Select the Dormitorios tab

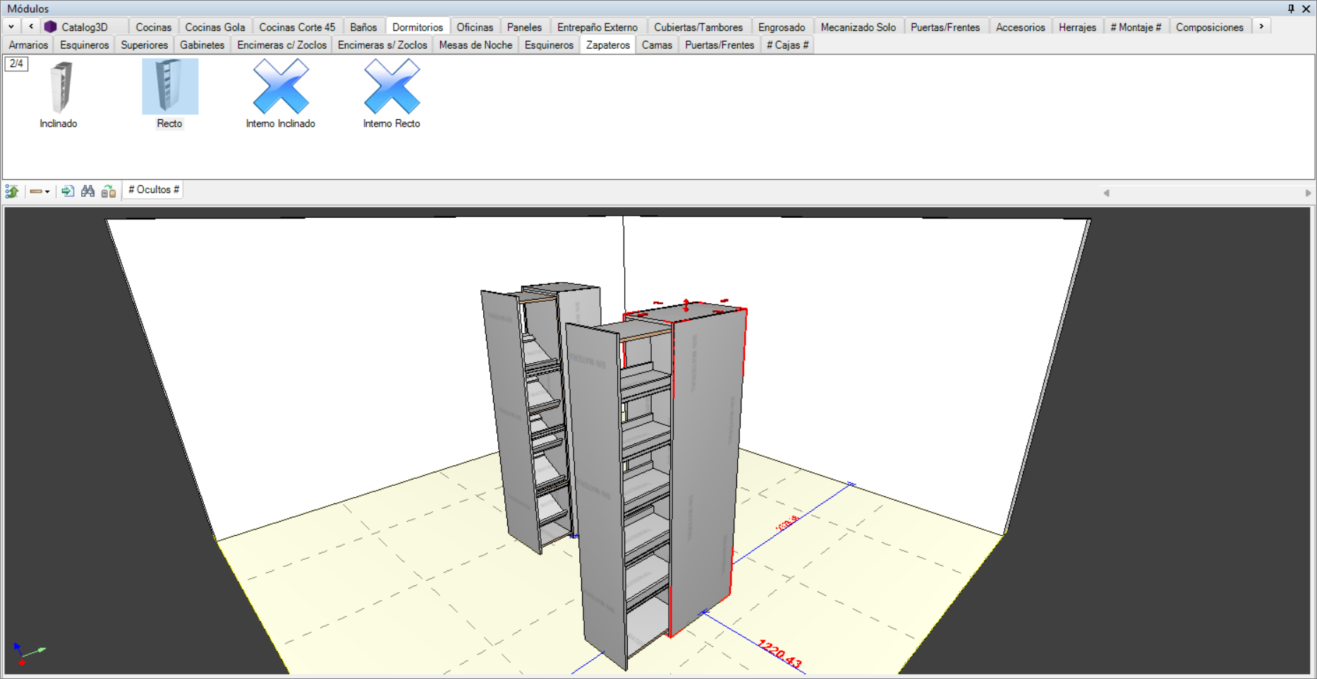tap(418, 27)
